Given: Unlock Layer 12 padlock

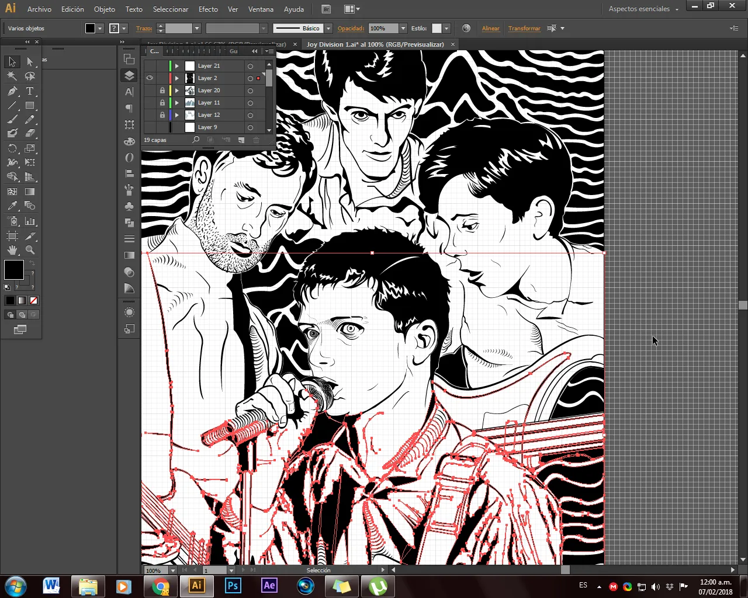Looking at the screenshot, I should (162, 115).
